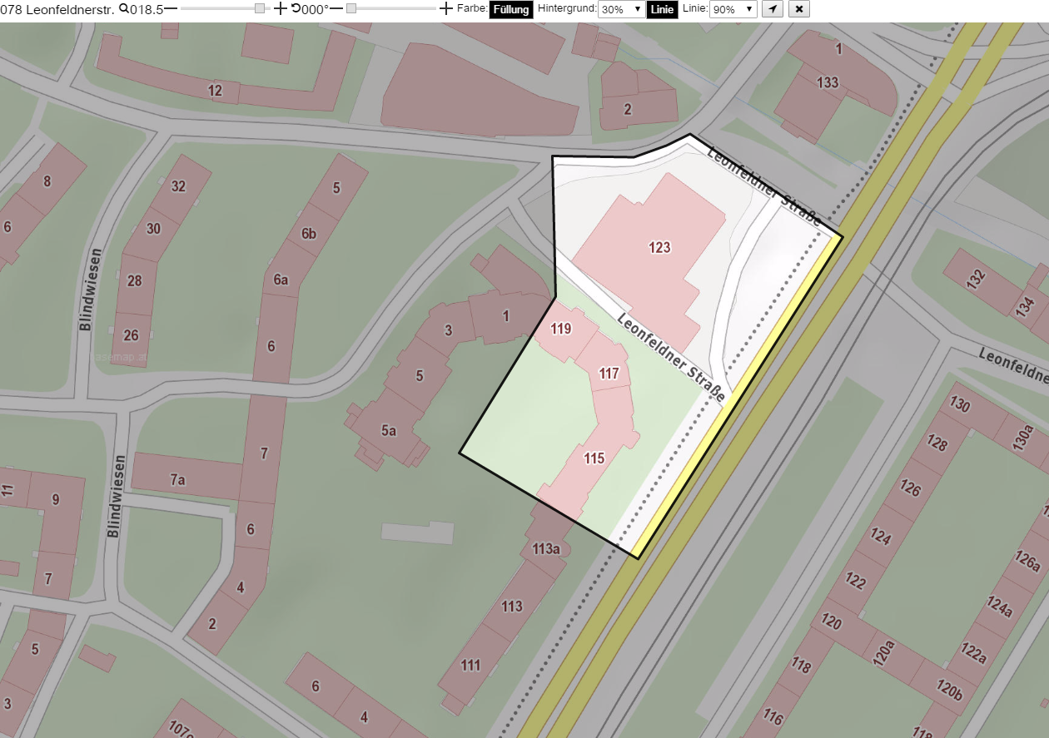Click building 113a below the selection
Image resolution: width=1049 pixels, height=738 pixels.
click(546, 548)
